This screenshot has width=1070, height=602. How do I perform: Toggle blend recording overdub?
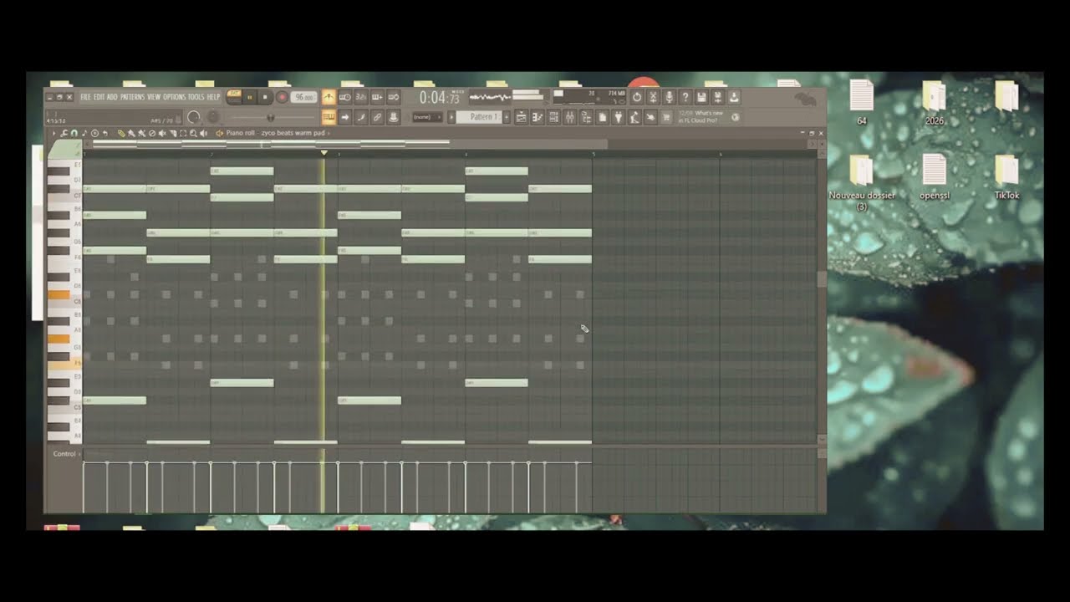pyautogui.click(x=377, y=97)
